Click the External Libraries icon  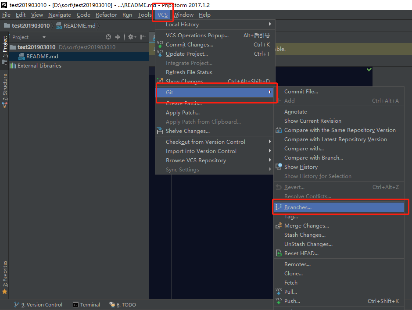13,66
